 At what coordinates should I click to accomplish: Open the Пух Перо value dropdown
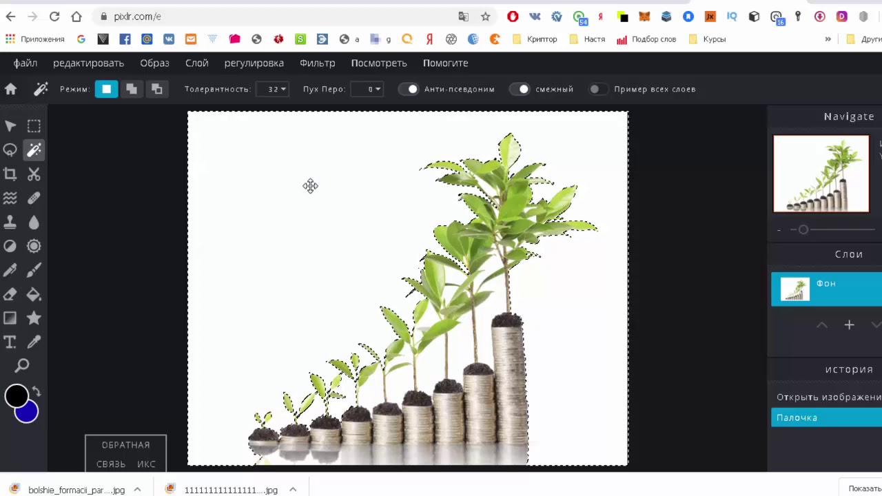click(x=367, y=89)
